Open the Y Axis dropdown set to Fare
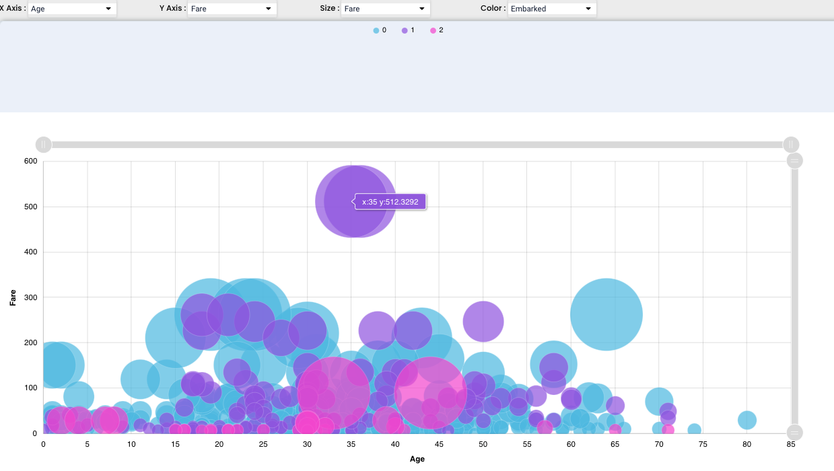 [x=232, y=9]
